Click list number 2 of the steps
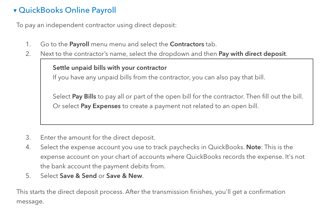334x211 pixels. coord(28,54)
